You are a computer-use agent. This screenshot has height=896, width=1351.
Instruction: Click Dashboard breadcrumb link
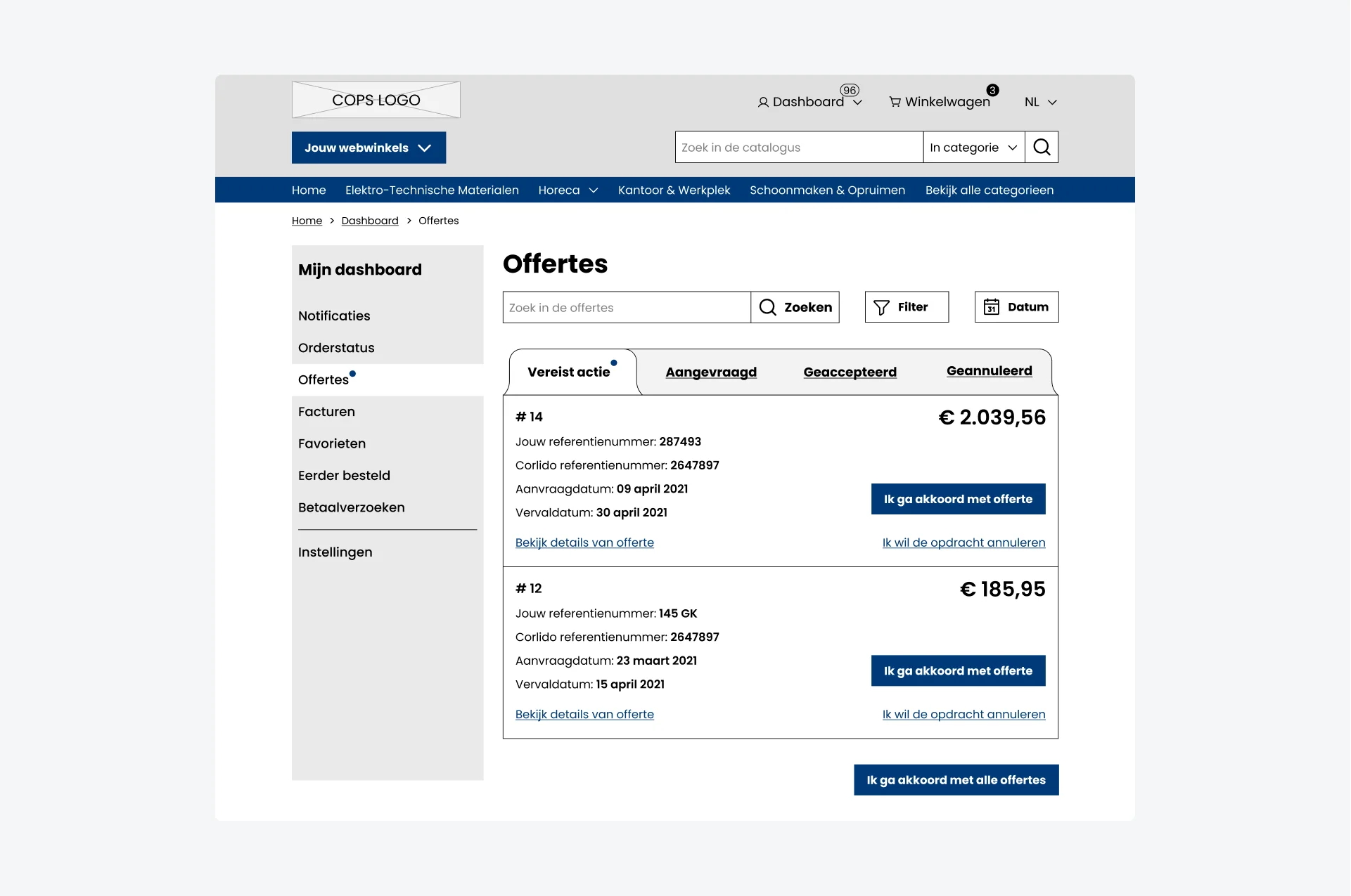[370, 221]
